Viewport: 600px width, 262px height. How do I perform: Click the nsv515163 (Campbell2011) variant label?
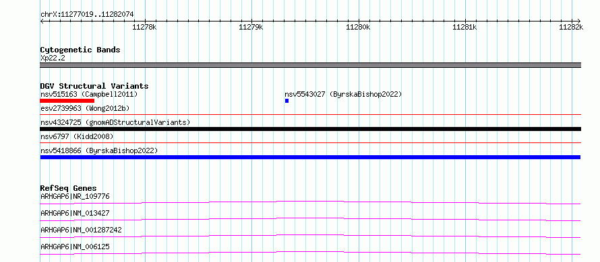(x=89, y=94)
